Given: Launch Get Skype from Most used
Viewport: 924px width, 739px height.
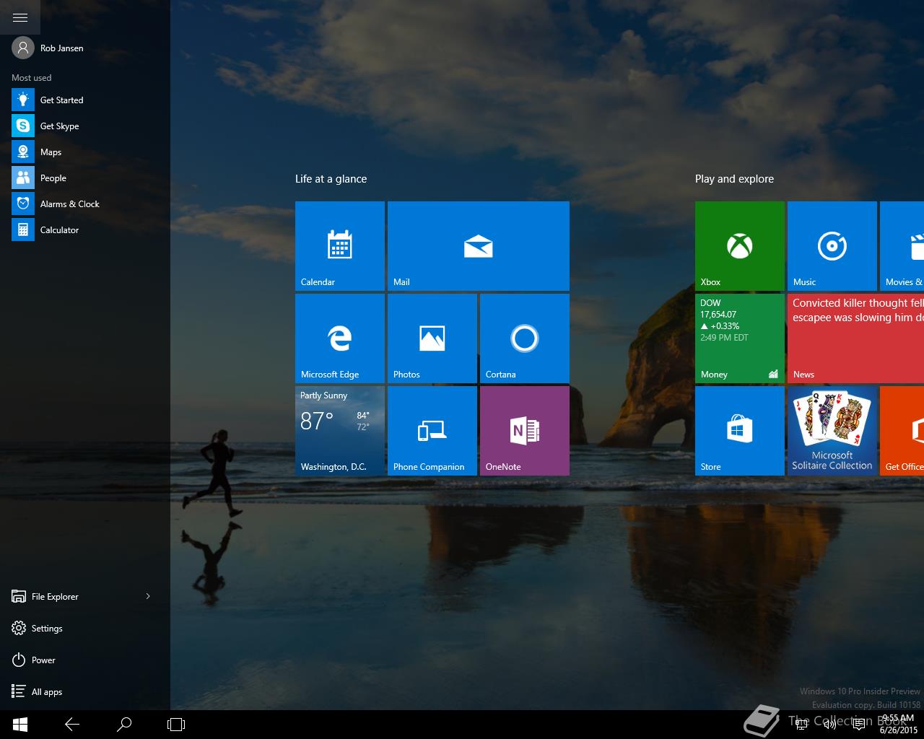Looking at the screenshot, I should pos(85,126).
